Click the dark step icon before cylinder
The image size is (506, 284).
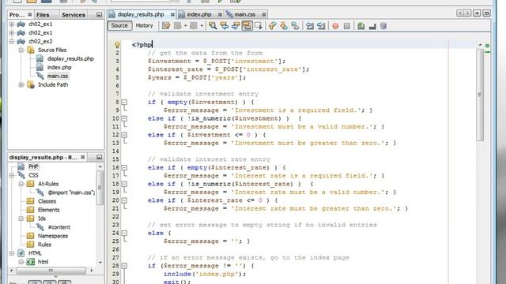[x=372, y=26]
